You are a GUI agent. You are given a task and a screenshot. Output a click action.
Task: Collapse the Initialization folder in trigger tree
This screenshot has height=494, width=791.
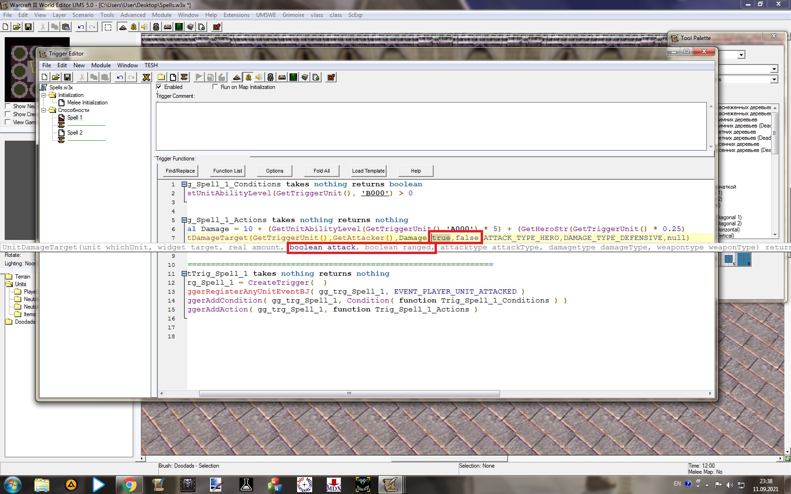click(x=44, y=95)
